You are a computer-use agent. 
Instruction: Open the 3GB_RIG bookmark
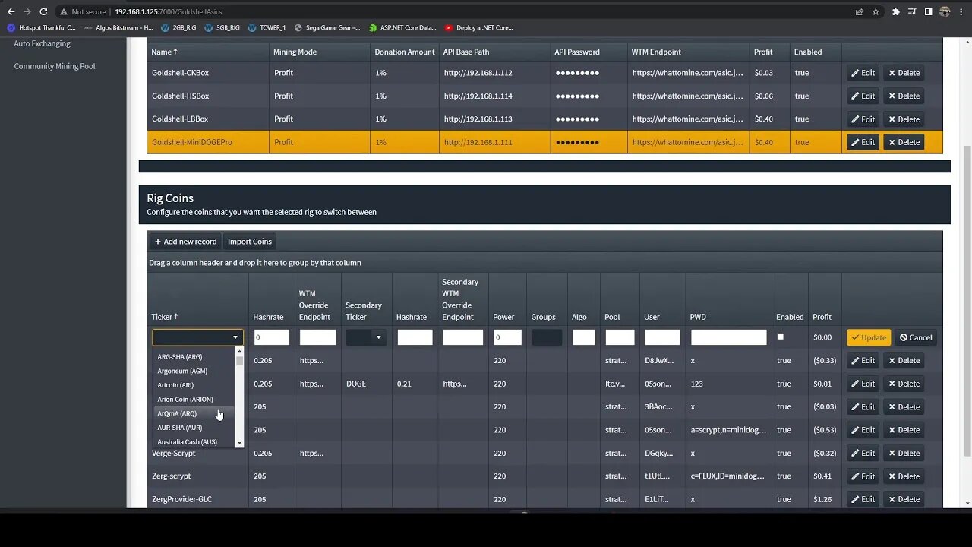point(222,28)
